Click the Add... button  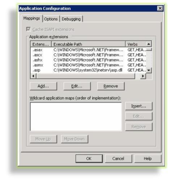(43, 86)
